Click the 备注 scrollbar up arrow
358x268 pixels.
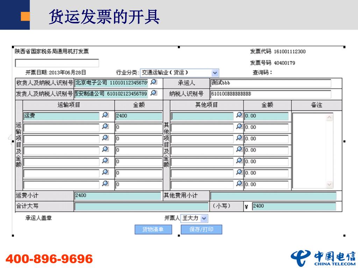[x=329, y=117]
